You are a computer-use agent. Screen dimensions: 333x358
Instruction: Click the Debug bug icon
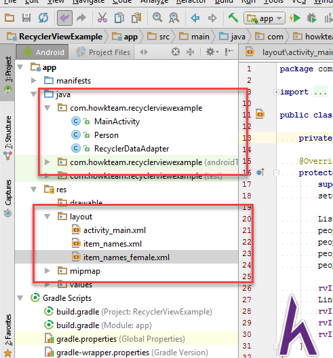(311, 18)
